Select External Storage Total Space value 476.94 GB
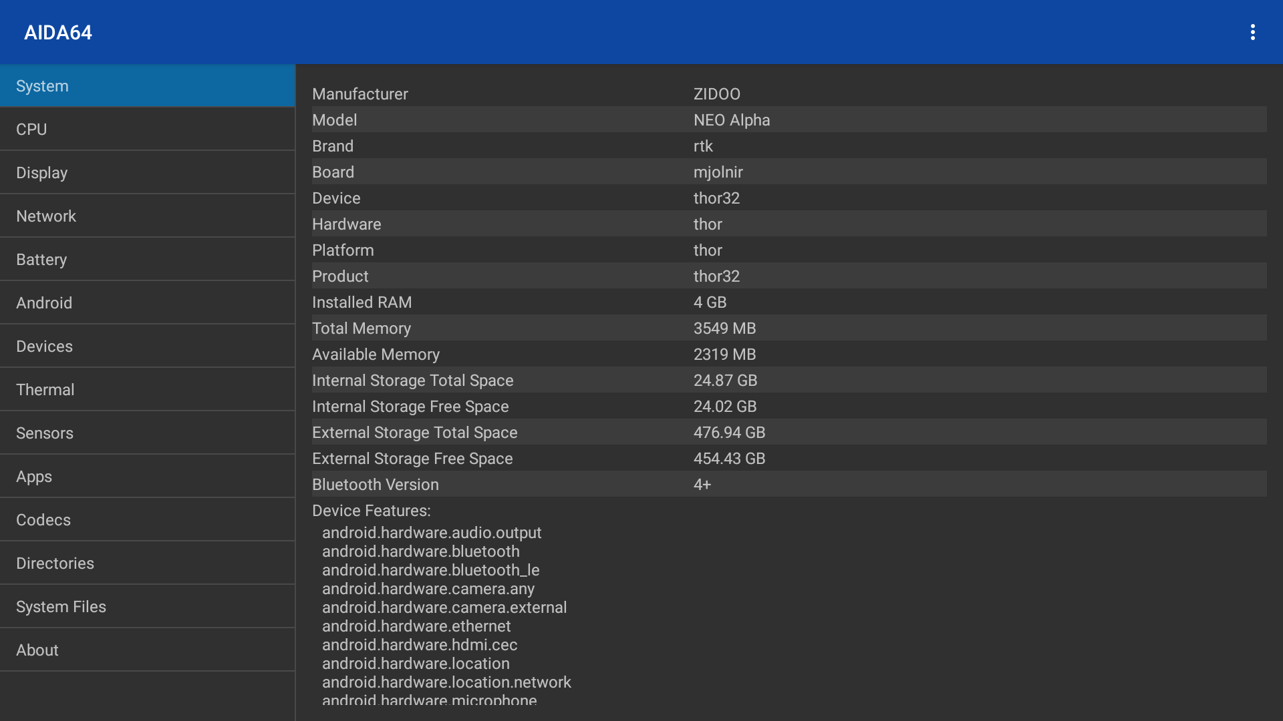Image resolution: width=1283 pixels, height=721 pixels. click(729, 433)
